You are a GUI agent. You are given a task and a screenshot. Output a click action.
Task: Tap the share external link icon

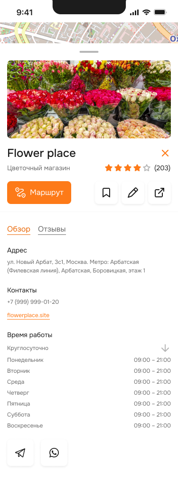pyautogui.click(x=159, y=193)
